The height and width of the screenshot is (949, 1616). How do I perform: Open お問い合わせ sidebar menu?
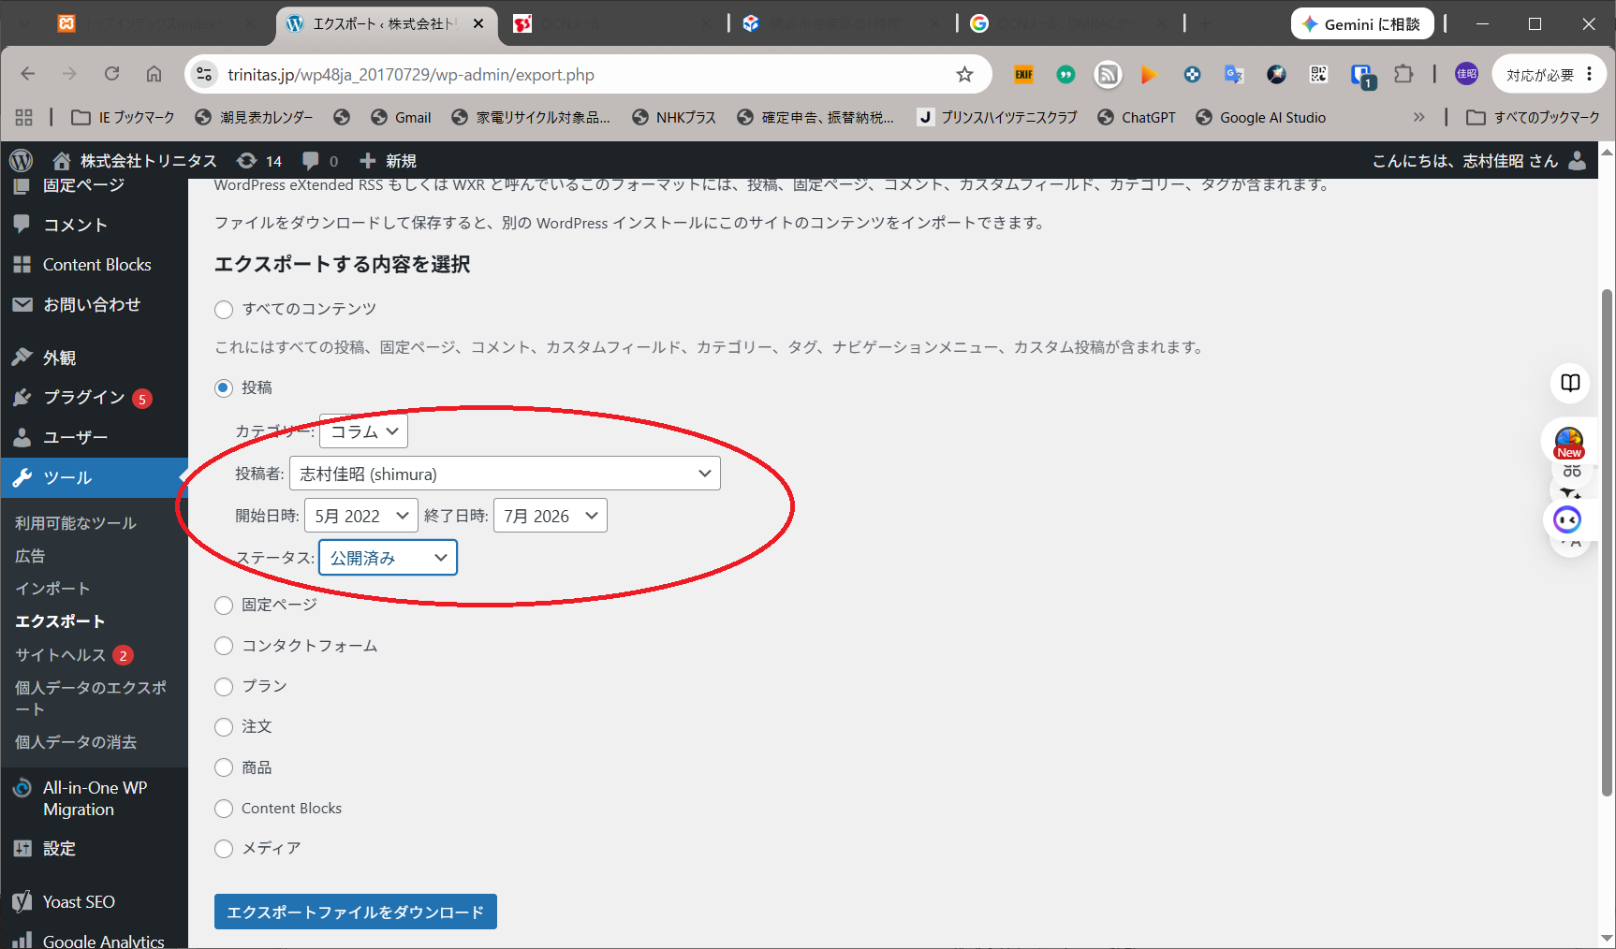click(x=94, y=304)
